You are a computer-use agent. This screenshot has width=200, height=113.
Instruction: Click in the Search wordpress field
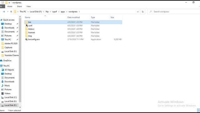click(x=174, y=12)
